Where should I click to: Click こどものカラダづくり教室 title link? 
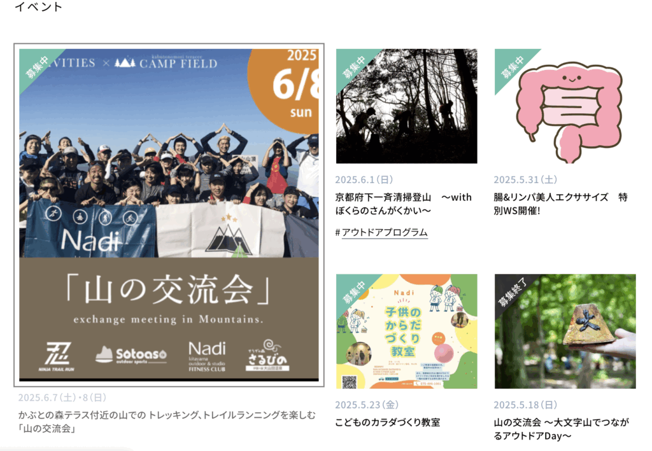(x=388, y=422)
